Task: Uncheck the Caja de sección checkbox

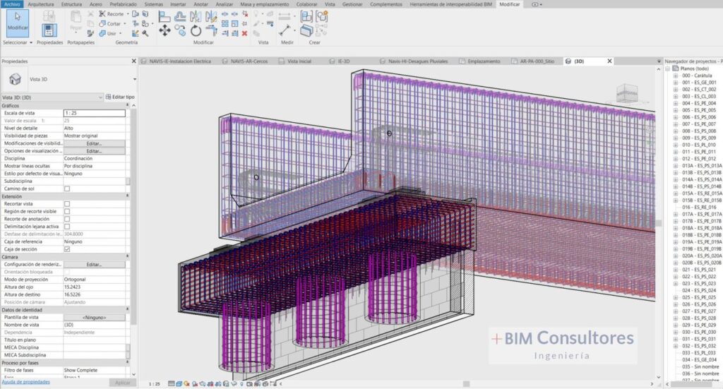Action: tap(67, 249)
